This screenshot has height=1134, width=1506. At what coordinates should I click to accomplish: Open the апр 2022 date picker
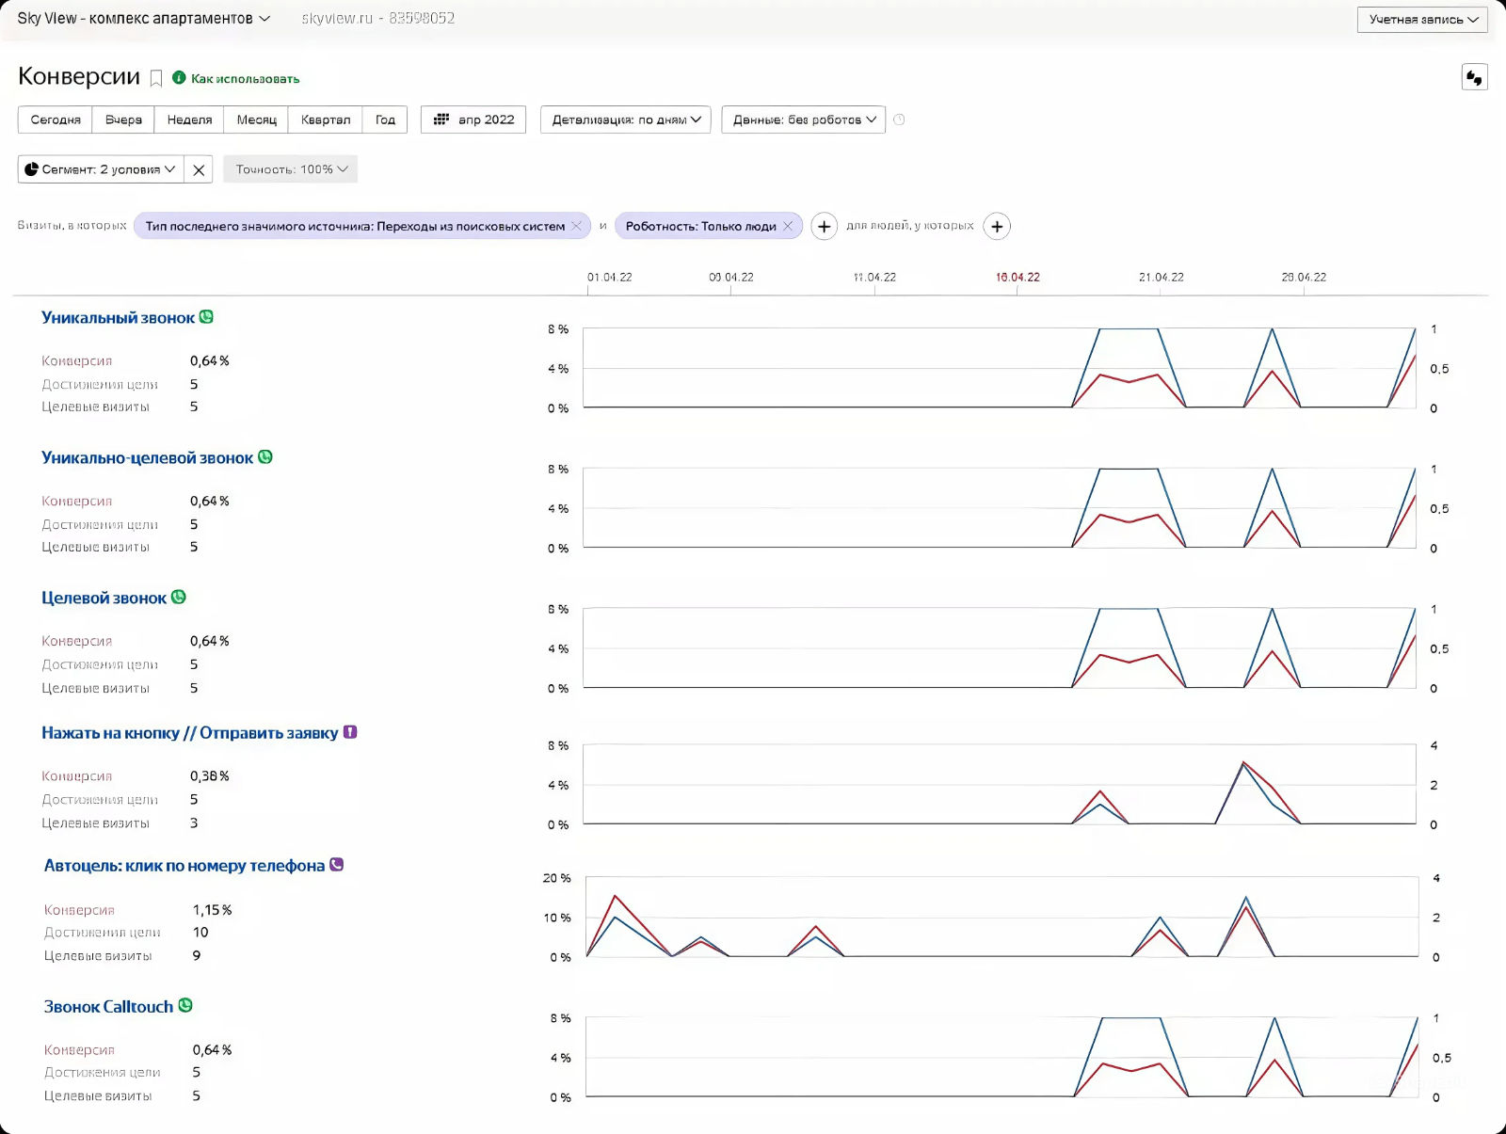click(x=473, y=120)
